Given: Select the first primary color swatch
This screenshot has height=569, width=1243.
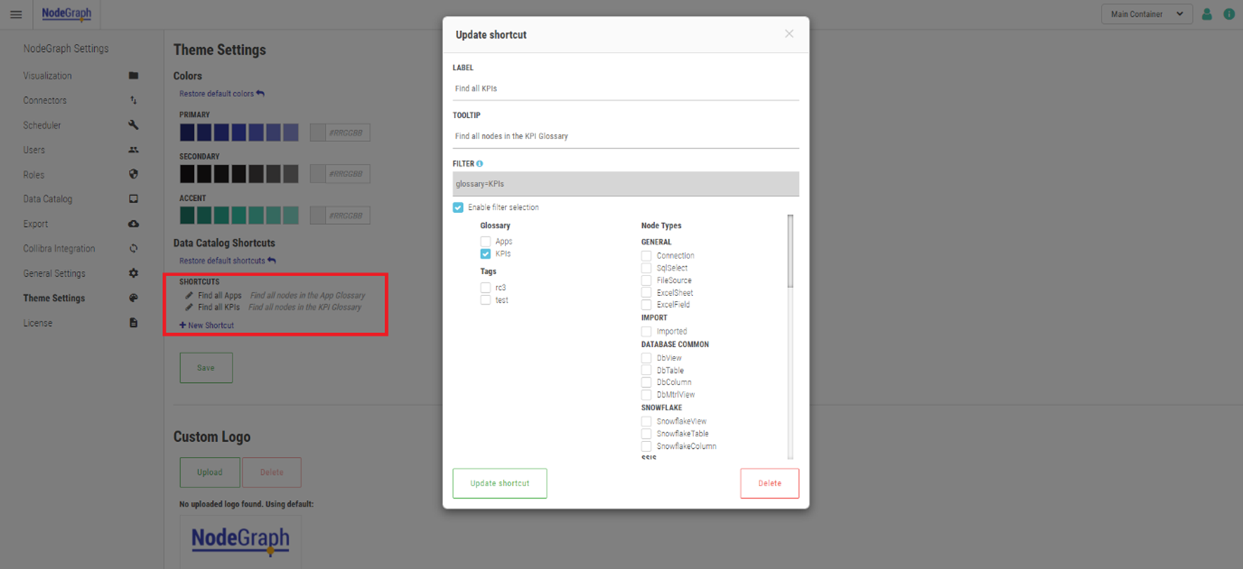Looking at the screenshot, I should pyautogui.click(x=187, y=132).
